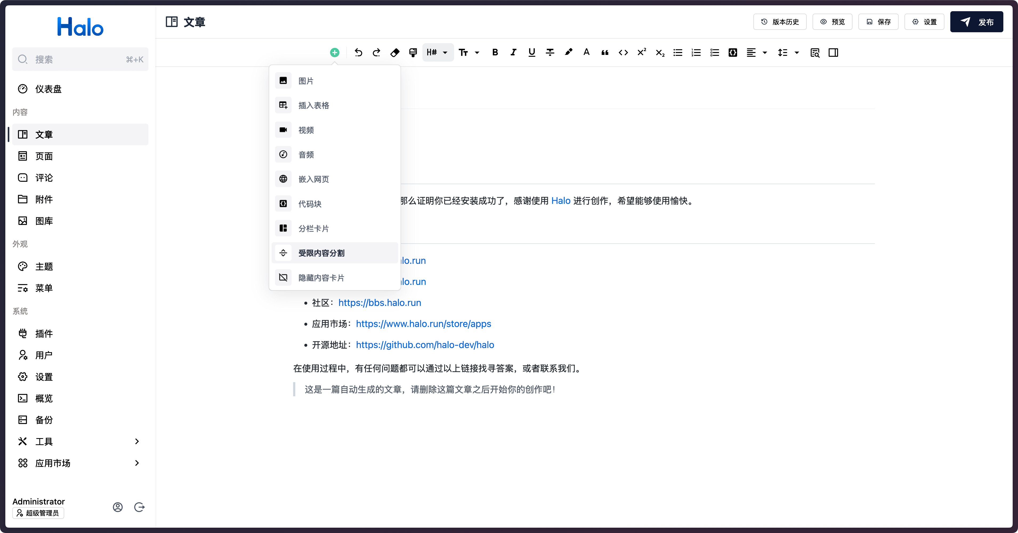Open the text alignment dropdown
This screenshot has height=533, width=1018.
(757, 53)
